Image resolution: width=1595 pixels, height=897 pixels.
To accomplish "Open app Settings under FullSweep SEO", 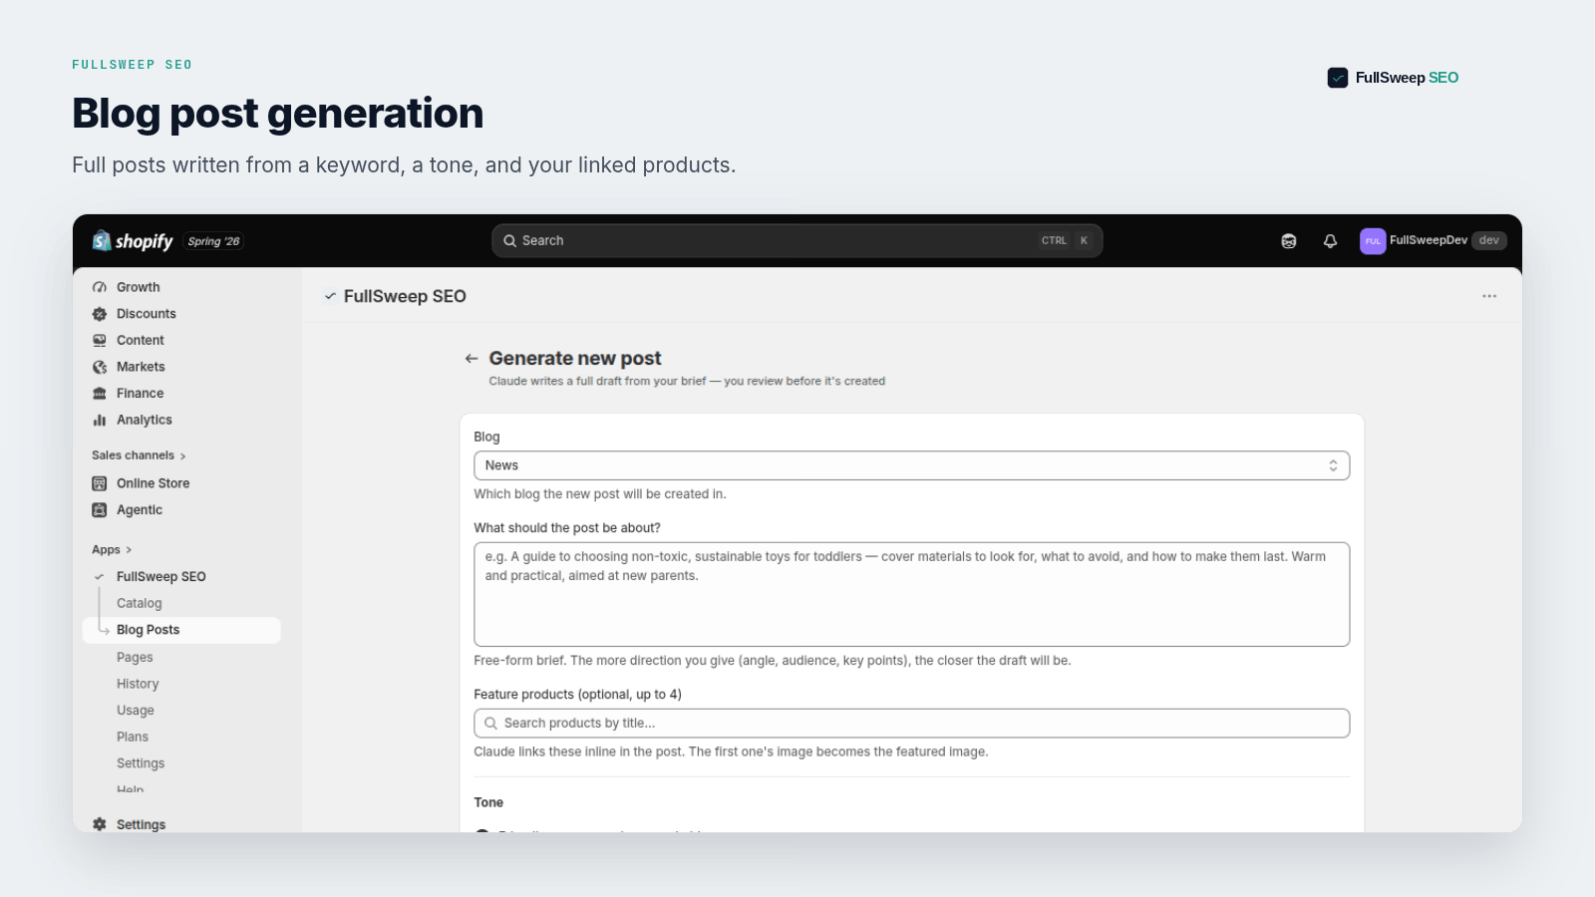I will [141, 763].
